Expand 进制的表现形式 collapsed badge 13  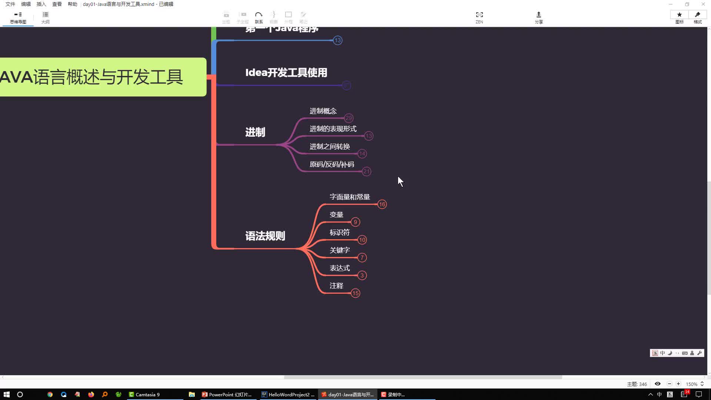(369, 136)
